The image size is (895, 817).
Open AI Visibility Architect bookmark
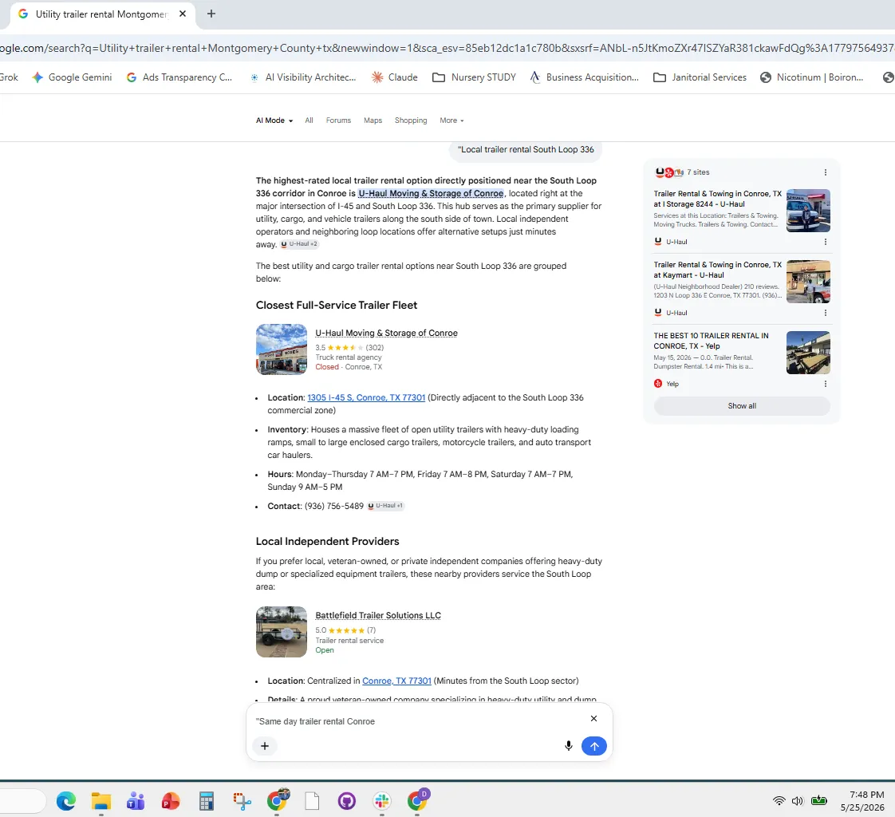pos(302,77)
